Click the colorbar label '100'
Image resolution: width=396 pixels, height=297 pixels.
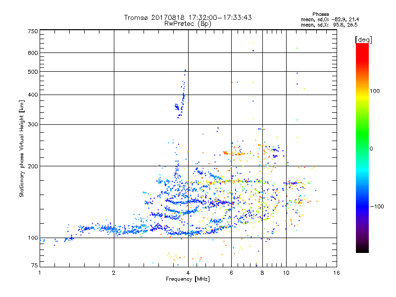point(375,91)
